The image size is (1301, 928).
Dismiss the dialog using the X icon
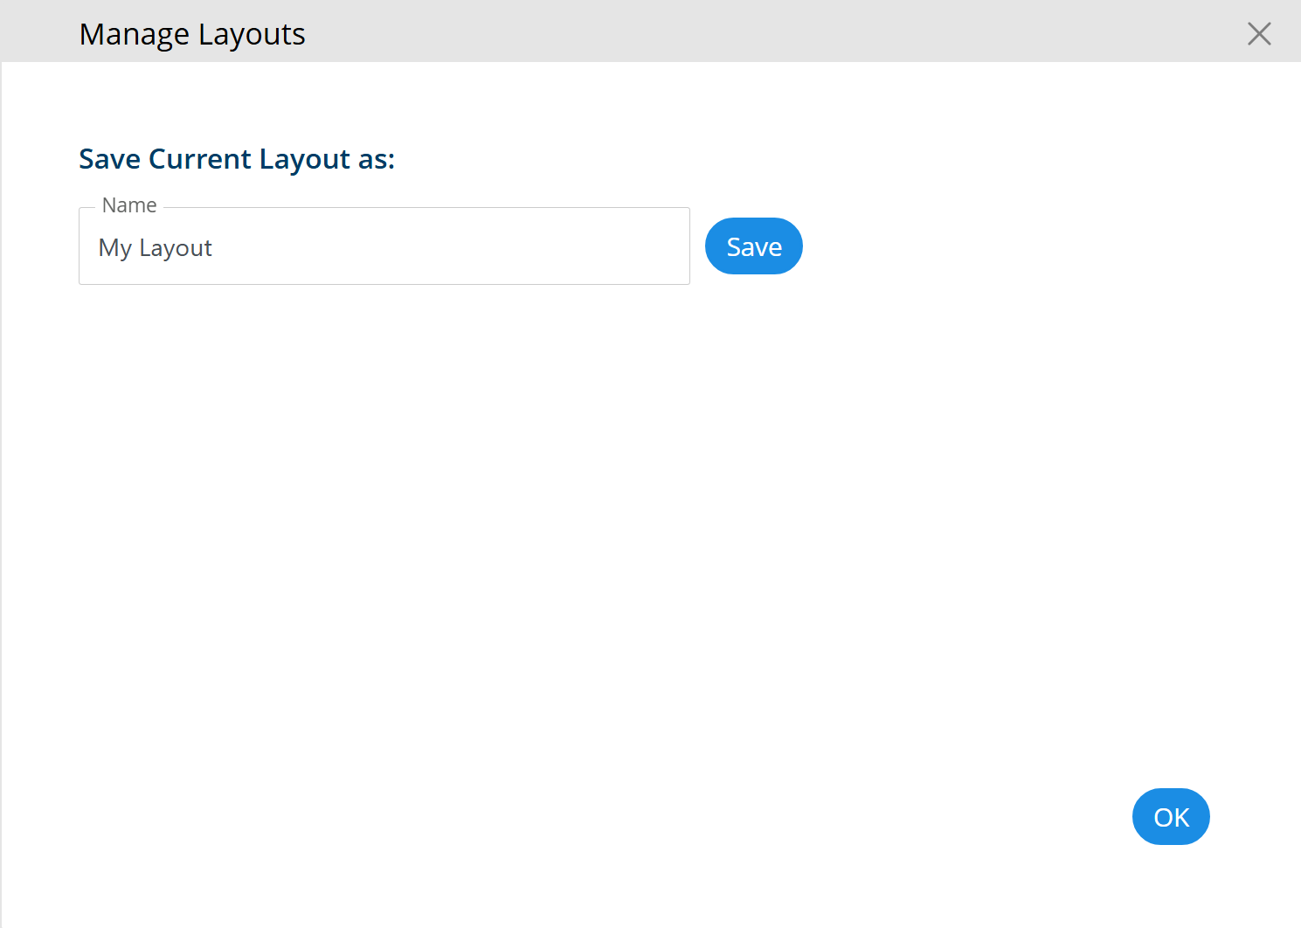[1259, 33]
